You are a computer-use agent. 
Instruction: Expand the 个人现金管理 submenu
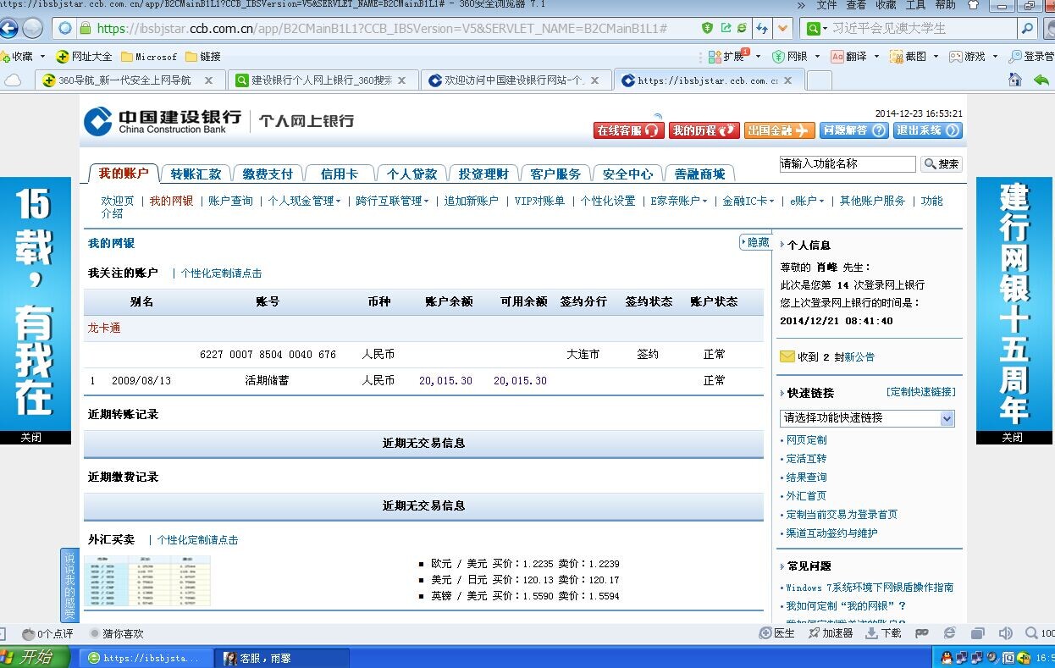click(x=304, y=202)
